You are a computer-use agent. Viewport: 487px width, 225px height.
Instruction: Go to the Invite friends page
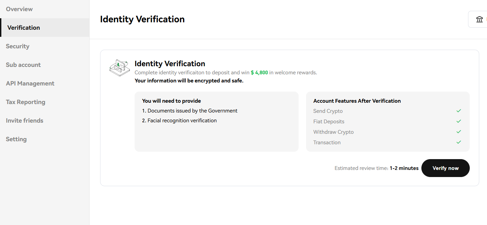pos(24,121)
